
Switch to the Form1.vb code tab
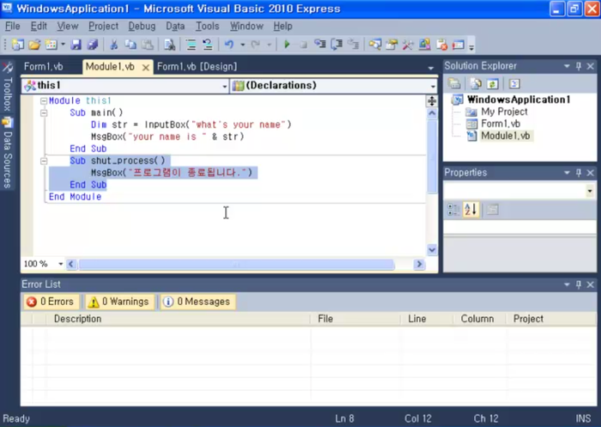(43, 67)
